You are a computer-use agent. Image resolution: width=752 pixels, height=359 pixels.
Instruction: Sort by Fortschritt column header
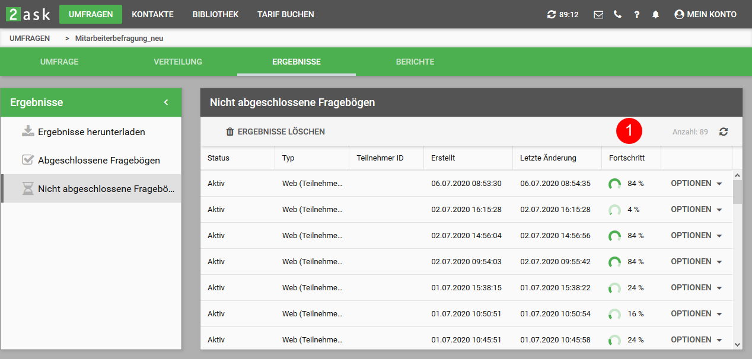632,158
